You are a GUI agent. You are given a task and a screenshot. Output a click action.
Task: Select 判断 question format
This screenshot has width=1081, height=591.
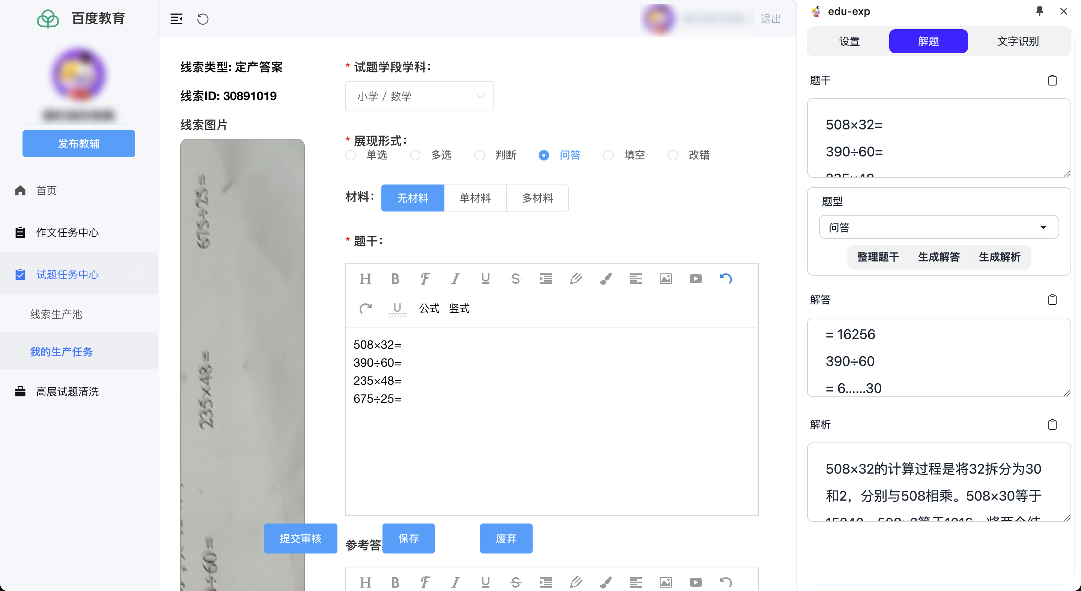[x=479, y=155]
